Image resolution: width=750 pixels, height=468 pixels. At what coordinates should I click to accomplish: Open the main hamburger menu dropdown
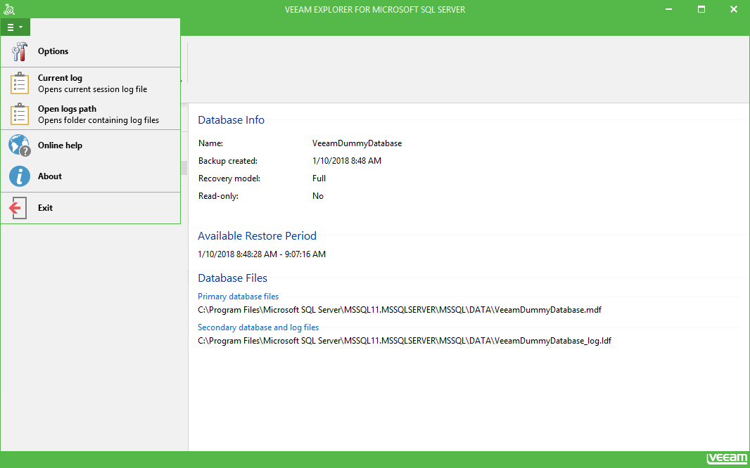pyautogui.click(x=15, y=27)
